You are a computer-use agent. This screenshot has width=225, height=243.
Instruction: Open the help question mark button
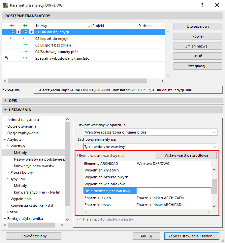(202, 5)
